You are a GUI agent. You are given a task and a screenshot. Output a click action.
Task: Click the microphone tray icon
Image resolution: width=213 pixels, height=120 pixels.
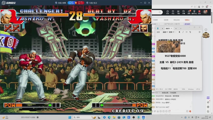[x=189, y=117]
